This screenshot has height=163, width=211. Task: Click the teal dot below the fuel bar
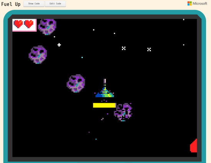click(96, 139)
